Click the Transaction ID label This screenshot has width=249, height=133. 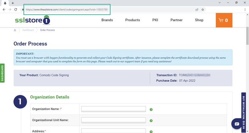click(167, 75)
